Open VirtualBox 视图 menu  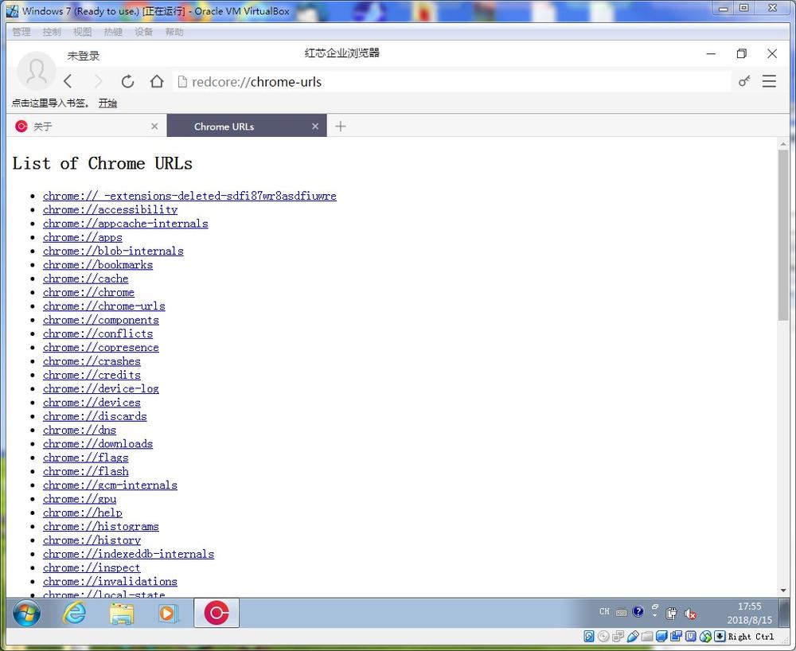pyautogui.click(x=82, y=32)
